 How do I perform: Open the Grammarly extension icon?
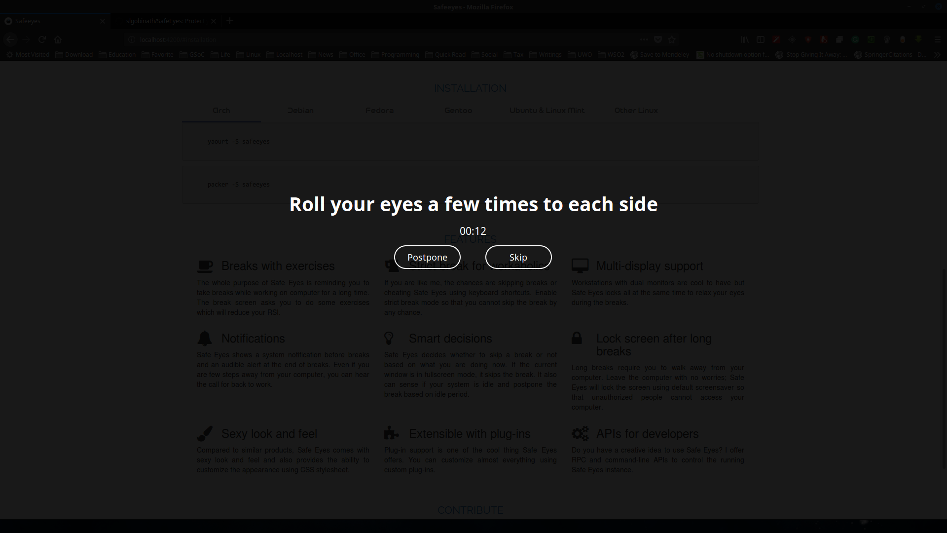click(855, 39)
